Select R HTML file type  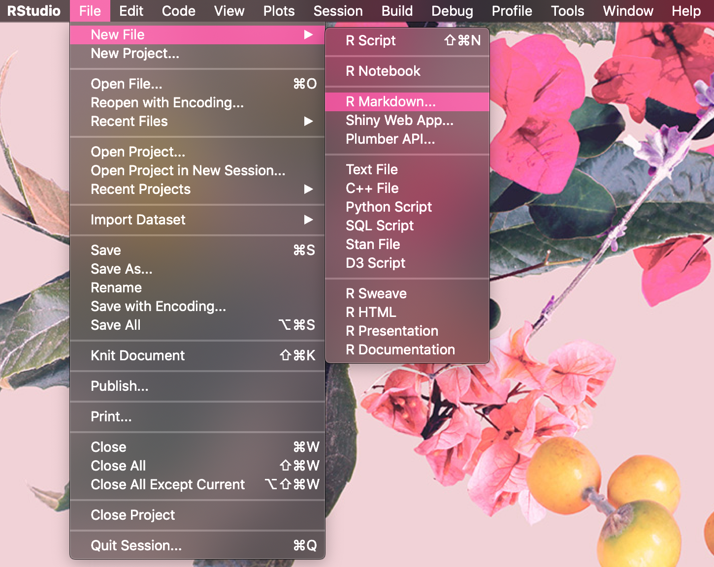(x=407, y=312)
